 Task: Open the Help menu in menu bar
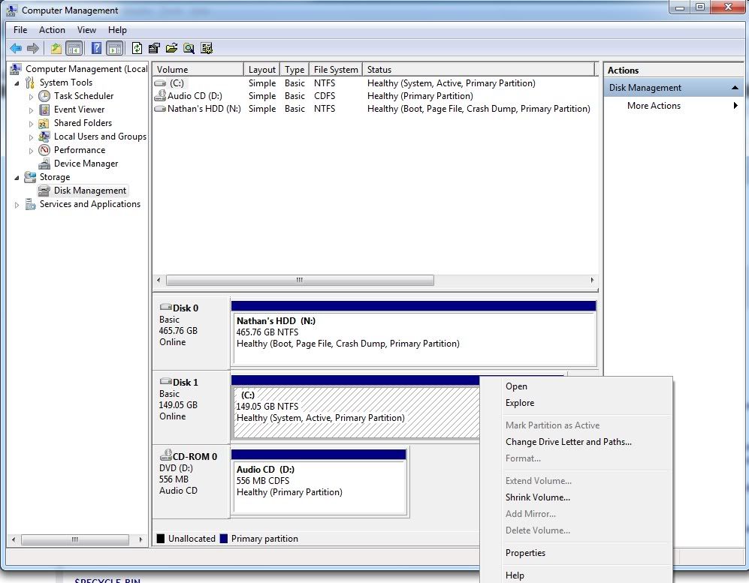pos(117,29)
